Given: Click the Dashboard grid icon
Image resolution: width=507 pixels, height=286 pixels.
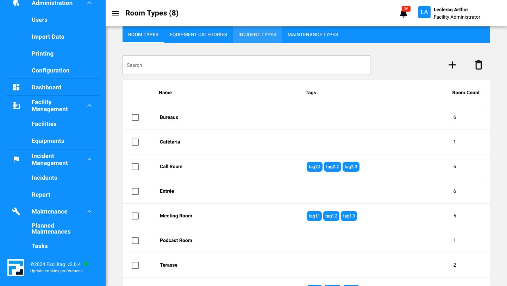Looking at the screenshot, I should [x=16, y=87].
